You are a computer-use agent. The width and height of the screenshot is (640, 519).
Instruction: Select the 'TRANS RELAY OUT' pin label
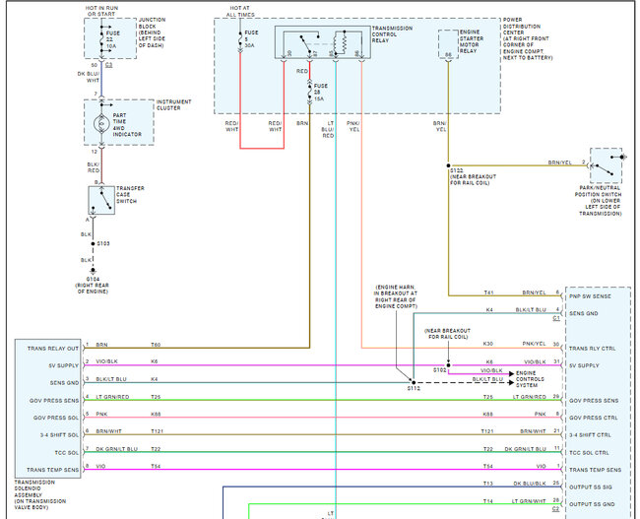pos(52,349)
